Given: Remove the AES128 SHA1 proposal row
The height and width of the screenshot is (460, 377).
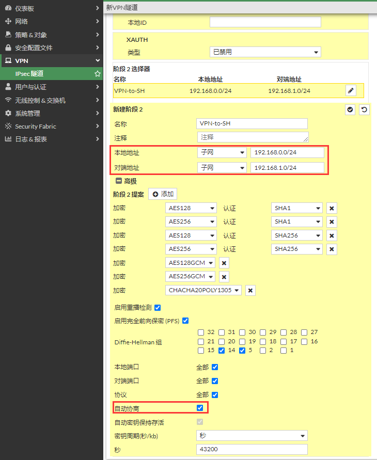Looking at the screenshot, I should [332, 208].
